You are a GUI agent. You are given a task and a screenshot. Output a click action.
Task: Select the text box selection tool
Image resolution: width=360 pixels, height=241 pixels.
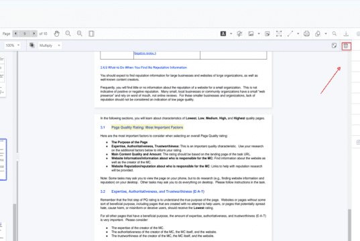point(279,33)
